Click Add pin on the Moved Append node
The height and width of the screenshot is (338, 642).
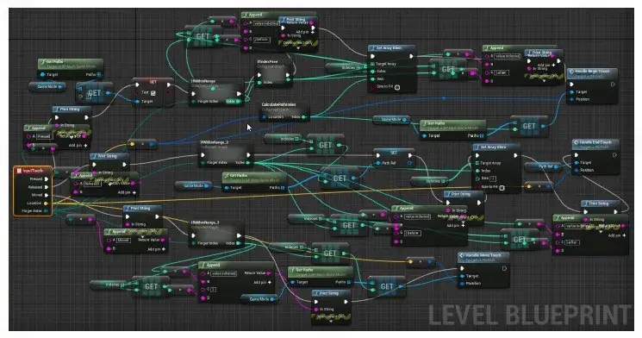click(157, 249)
